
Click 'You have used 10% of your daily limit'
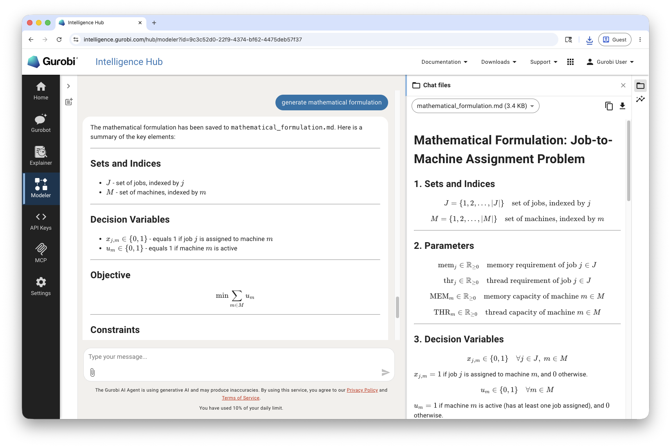[241, 408]
